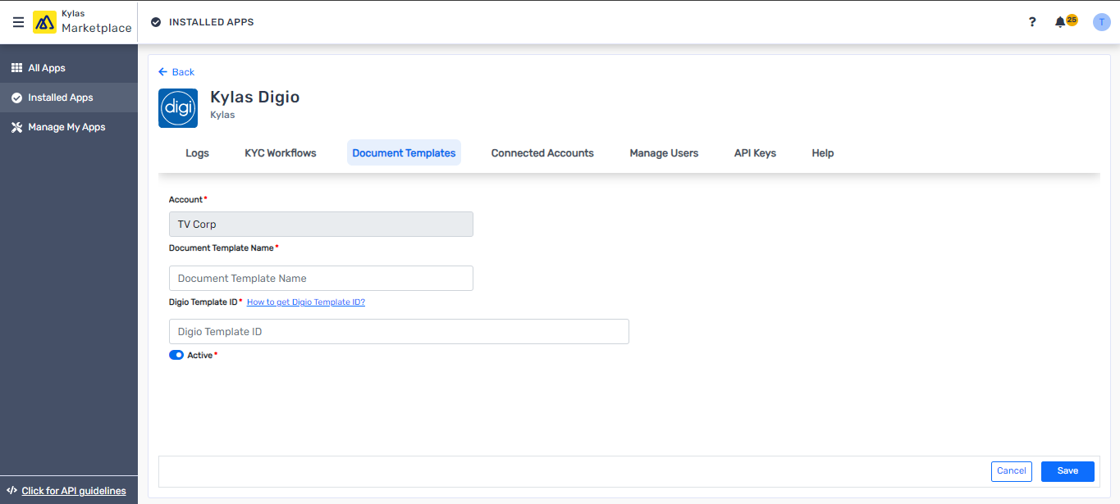The height and width of the screenshot is (504, 1120).
Task: Open the user avatar menu
Action: (x=1101, y=21)
